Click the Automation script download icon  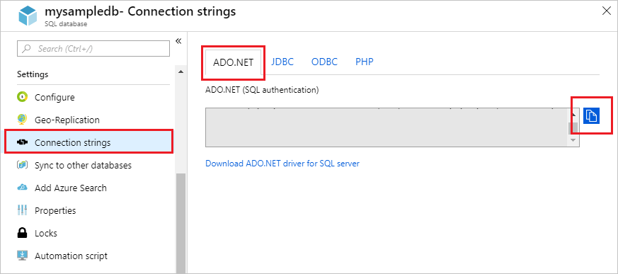pyautogui.click(x=22, y=256)
